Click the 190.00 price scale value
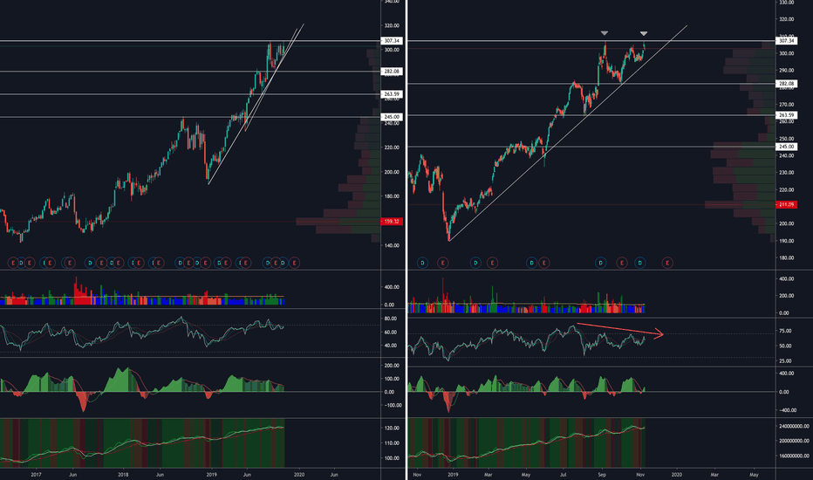This screenshot has width=813, height=480. click(787, 241)
